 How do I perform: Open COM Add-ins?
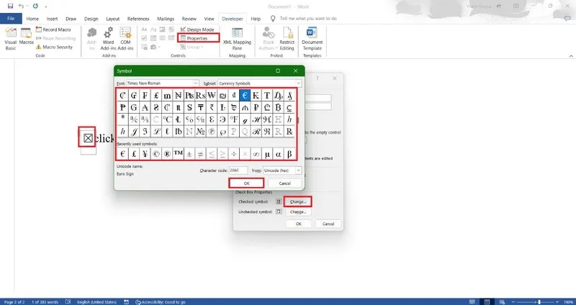tap(125, 39)
